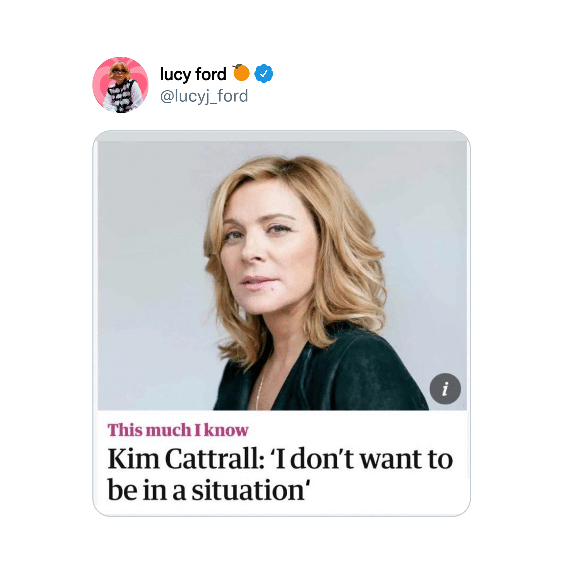
Task: Open the lucy ford display name
Action: click(193, 74)
